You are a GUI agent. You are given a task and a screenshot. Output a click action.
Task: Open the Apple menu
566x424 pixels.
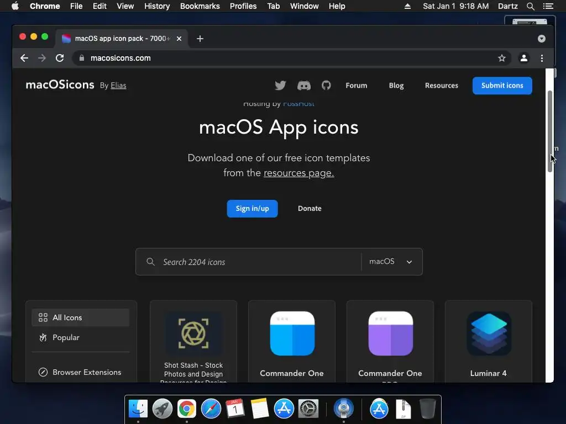pos(15,6)
